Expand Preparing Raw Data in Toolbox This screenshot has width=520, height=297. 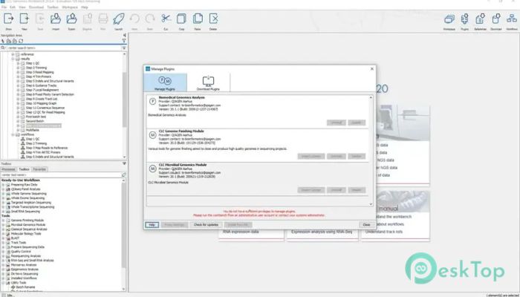point(3,185)
